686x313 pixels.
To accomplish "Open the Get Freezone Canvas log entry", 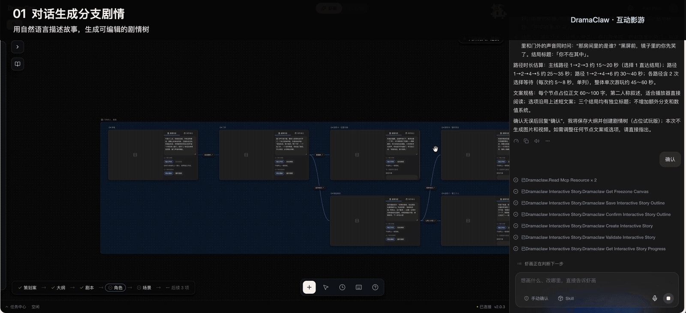I will point(581,192).
